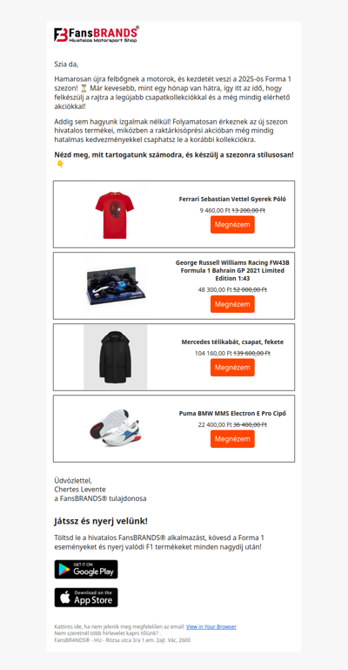The image size is (348, 670).
Task: Click the 9 460,00 Ft discounted price
Action: (x=215, y=210)
